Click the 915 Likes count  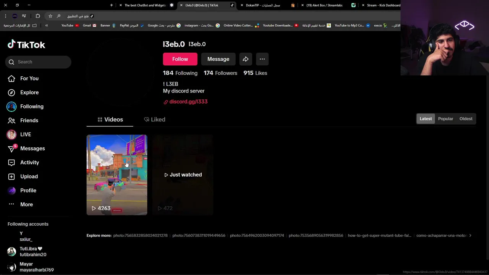coord(255,73)
